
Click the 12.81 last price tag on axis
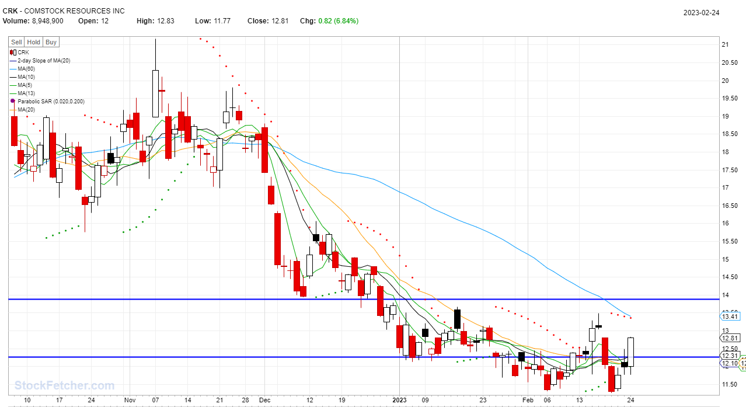[x=730, y=338]
